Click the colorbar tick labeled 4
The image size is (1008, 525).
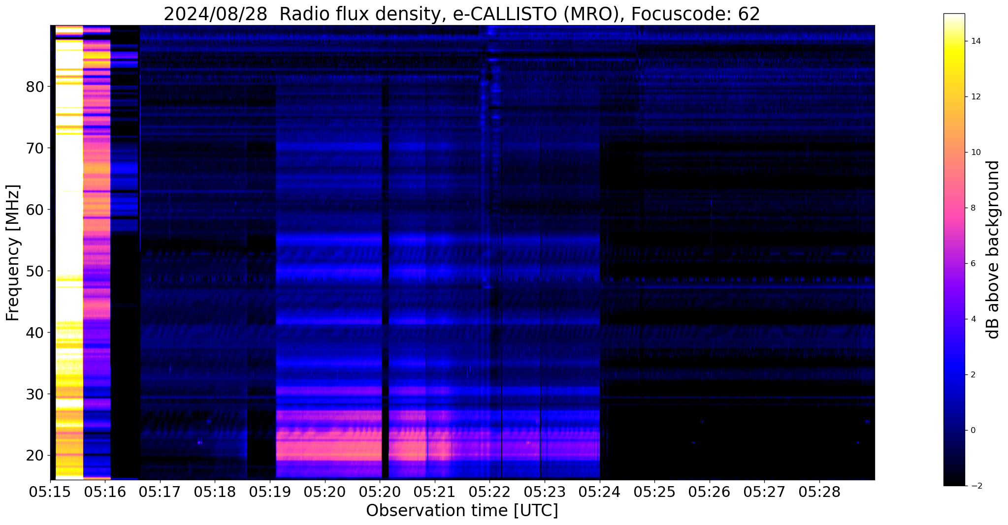[x=972, y=319]
